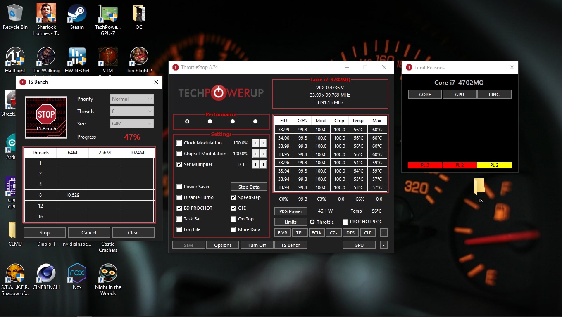Select the CEMU desktop shortcut
This screenshot has height=317, width=562.
[15, 234]
